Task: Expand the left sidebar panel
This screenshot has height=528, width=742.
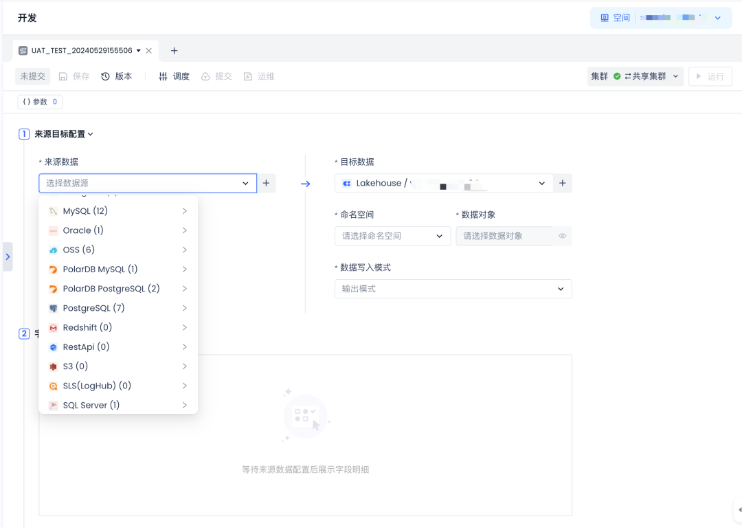Action: (8, 256)
